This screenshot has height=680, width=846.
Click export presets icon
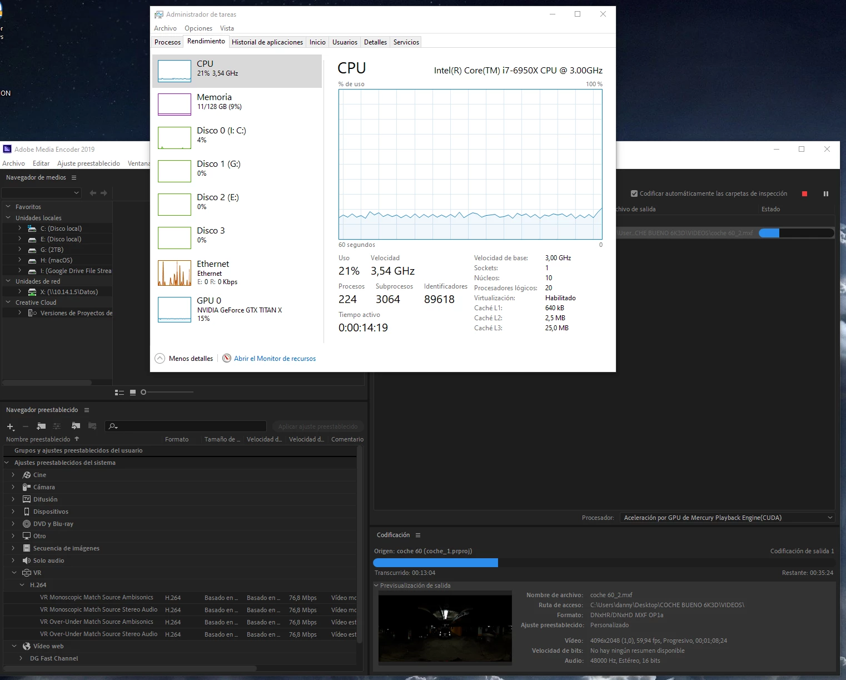(92, 426)
